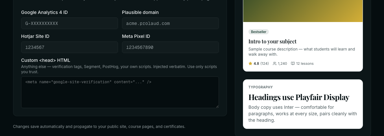The image size is (384, 136).
Task: Click the Meta Pixel ID label
Action: point(136,36)
